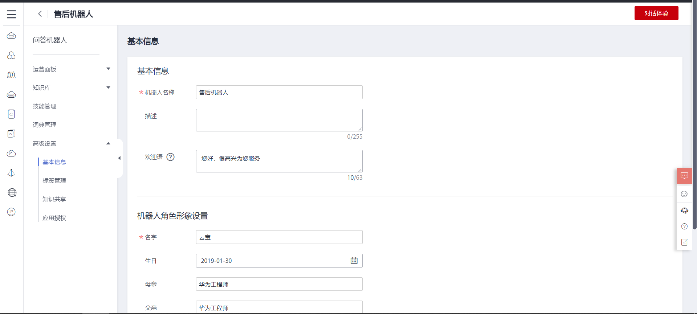
Task: Click the three-hexagon cluster icon in left rail
Action: (x=11, y=55)
